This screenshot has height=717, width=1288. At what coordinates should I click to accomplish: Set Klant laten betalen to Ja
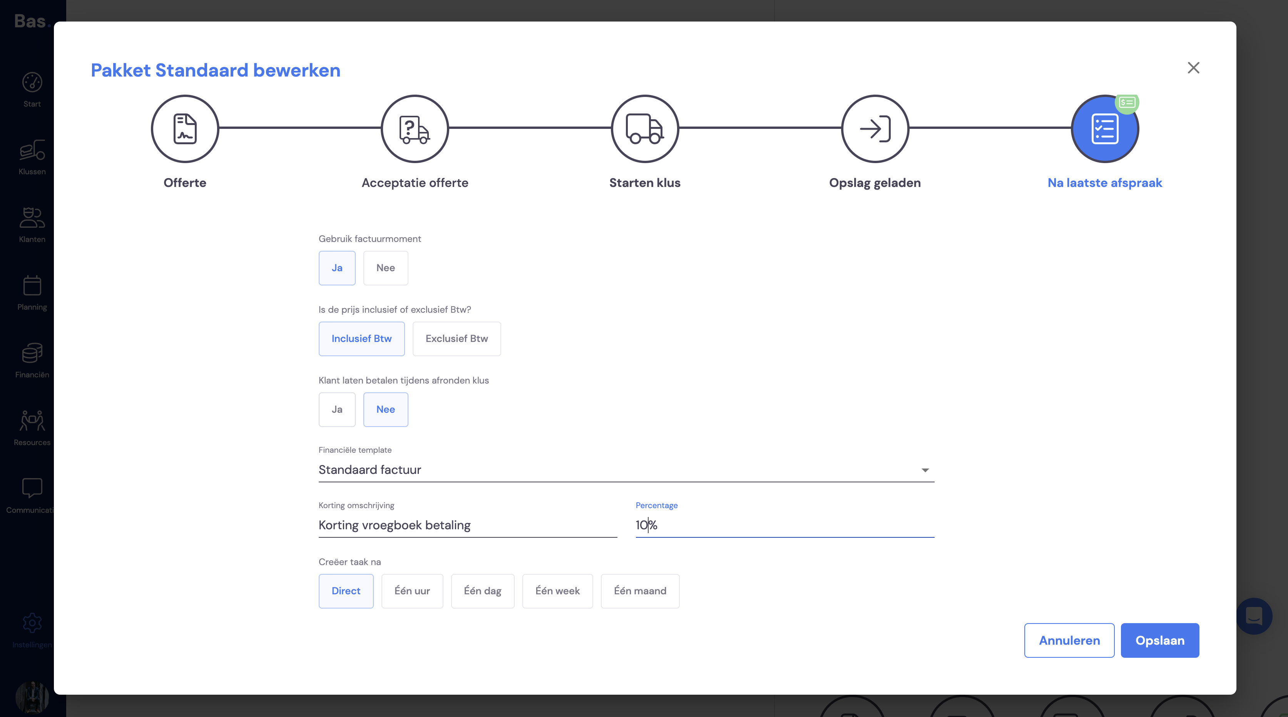pos(337,409)
